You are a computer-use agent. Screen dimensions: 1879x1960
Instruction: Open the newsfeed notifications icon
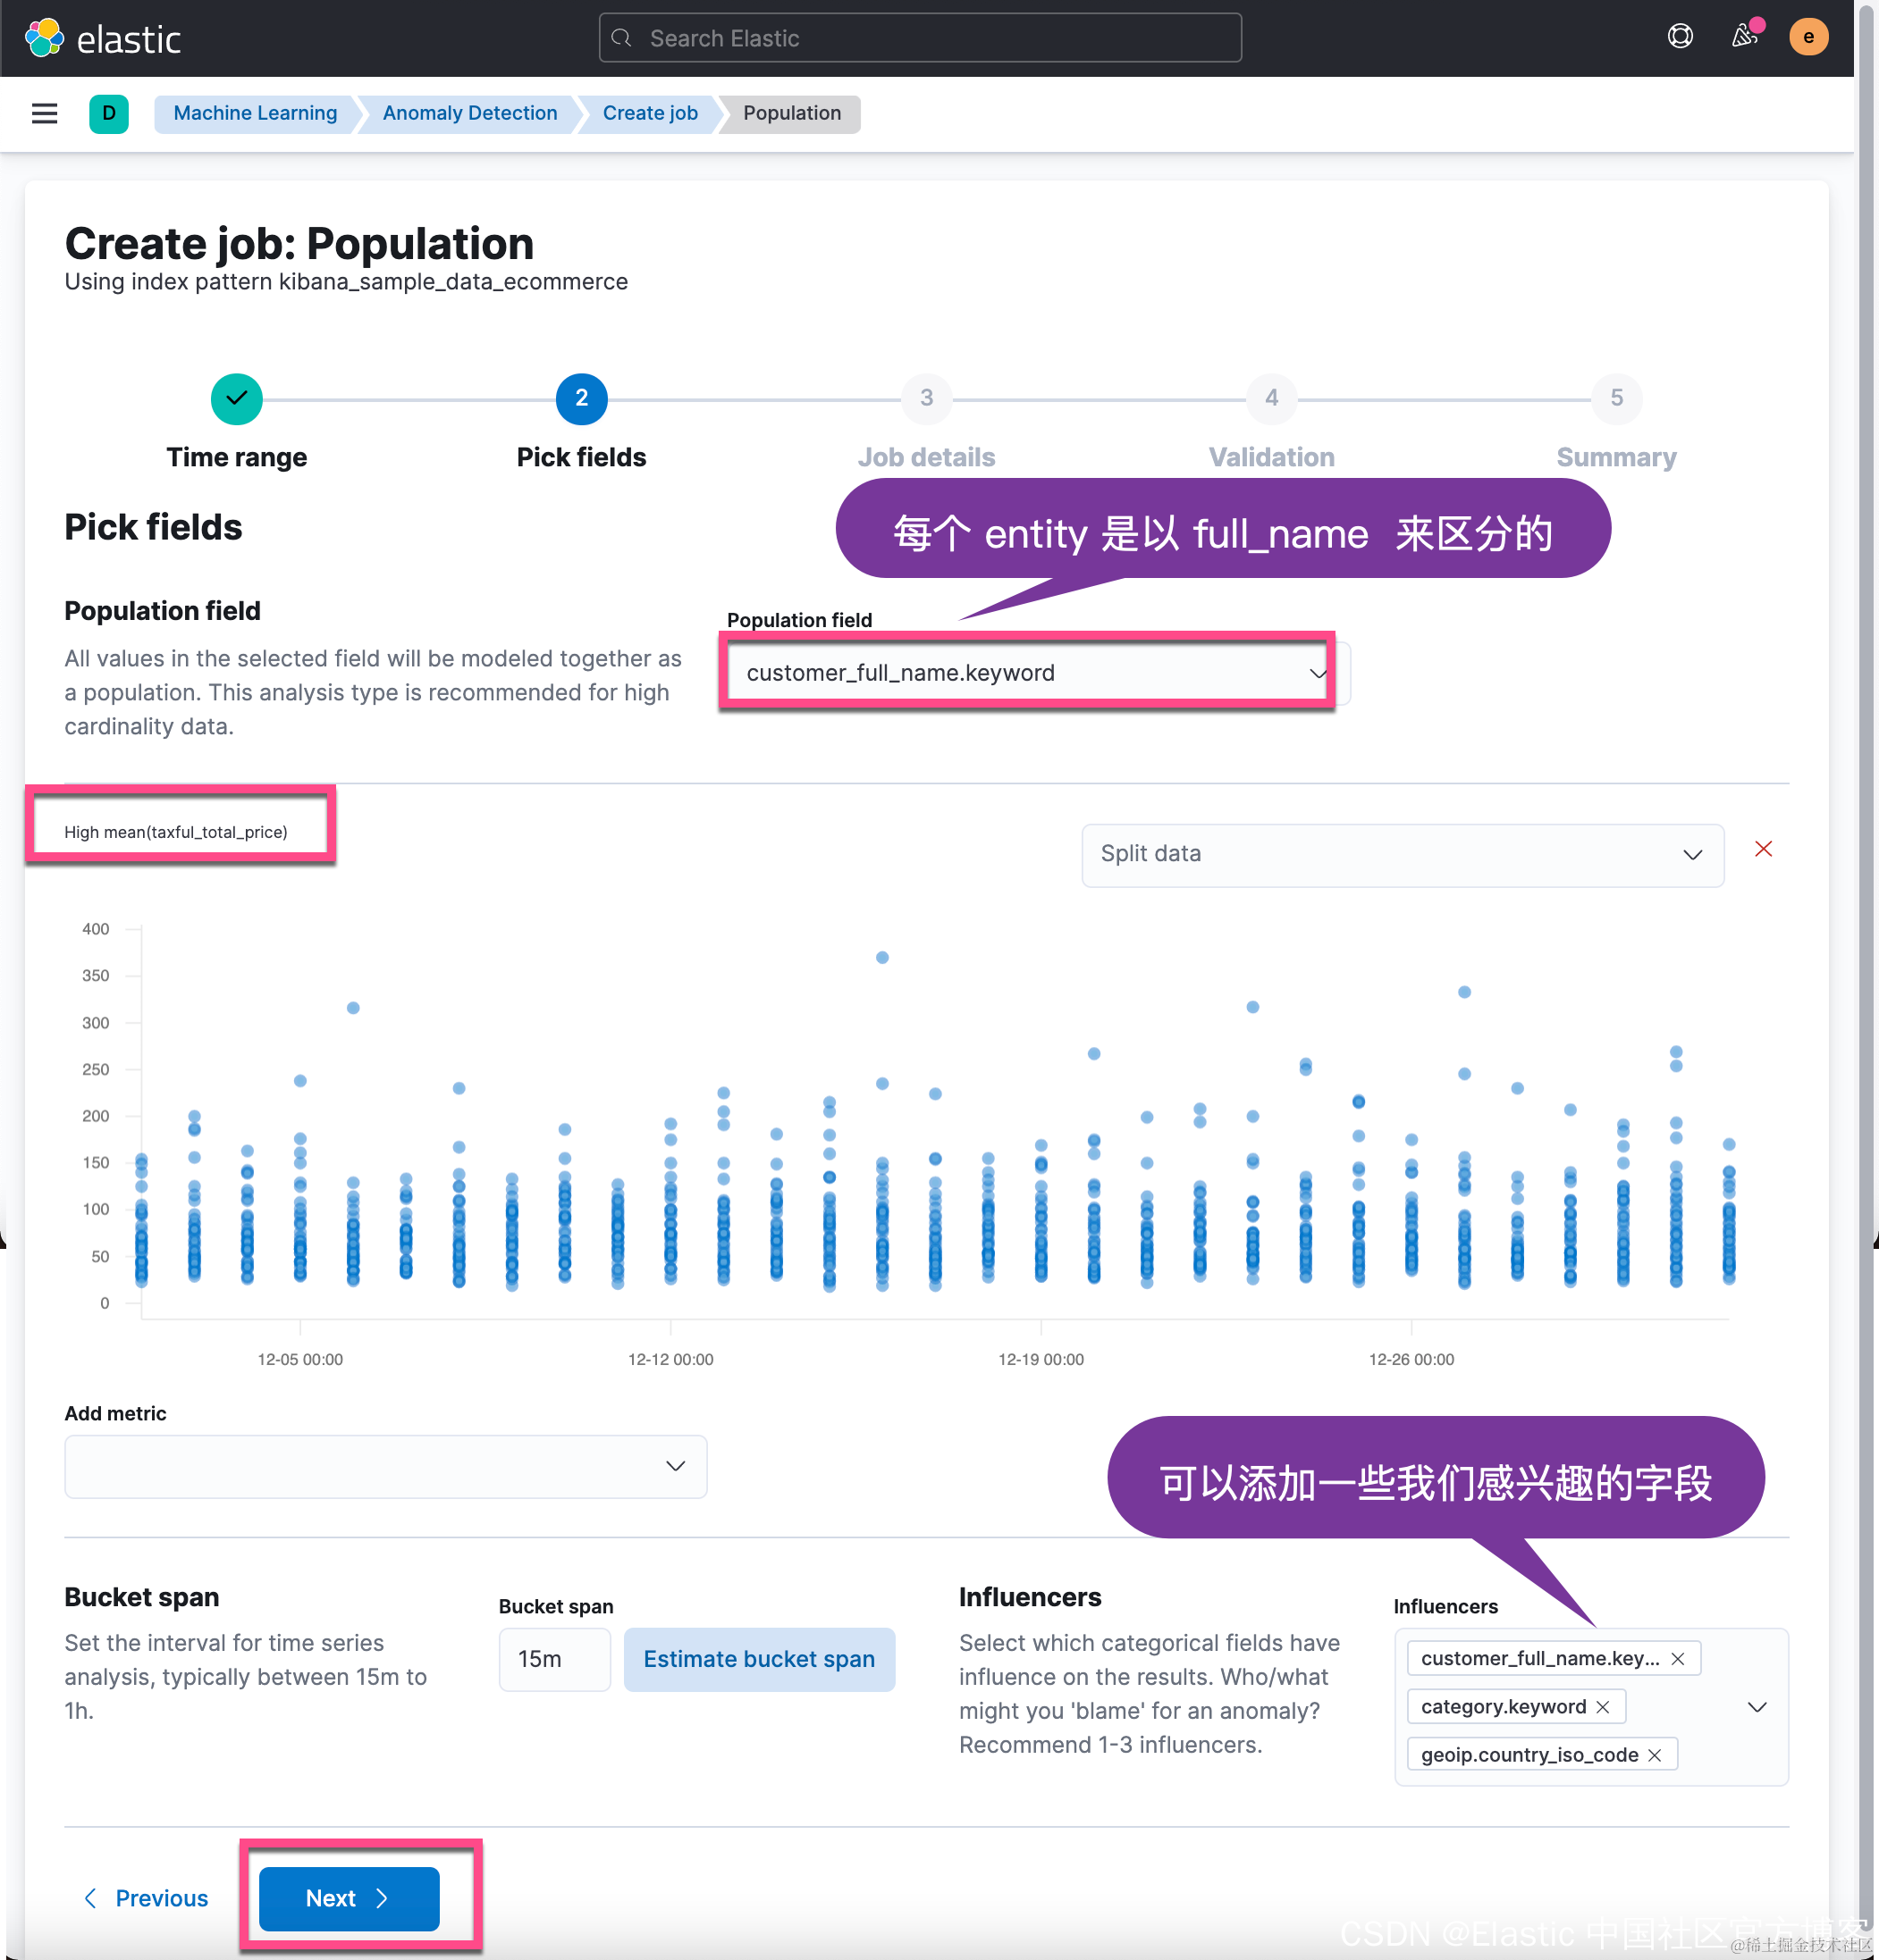1745,37
